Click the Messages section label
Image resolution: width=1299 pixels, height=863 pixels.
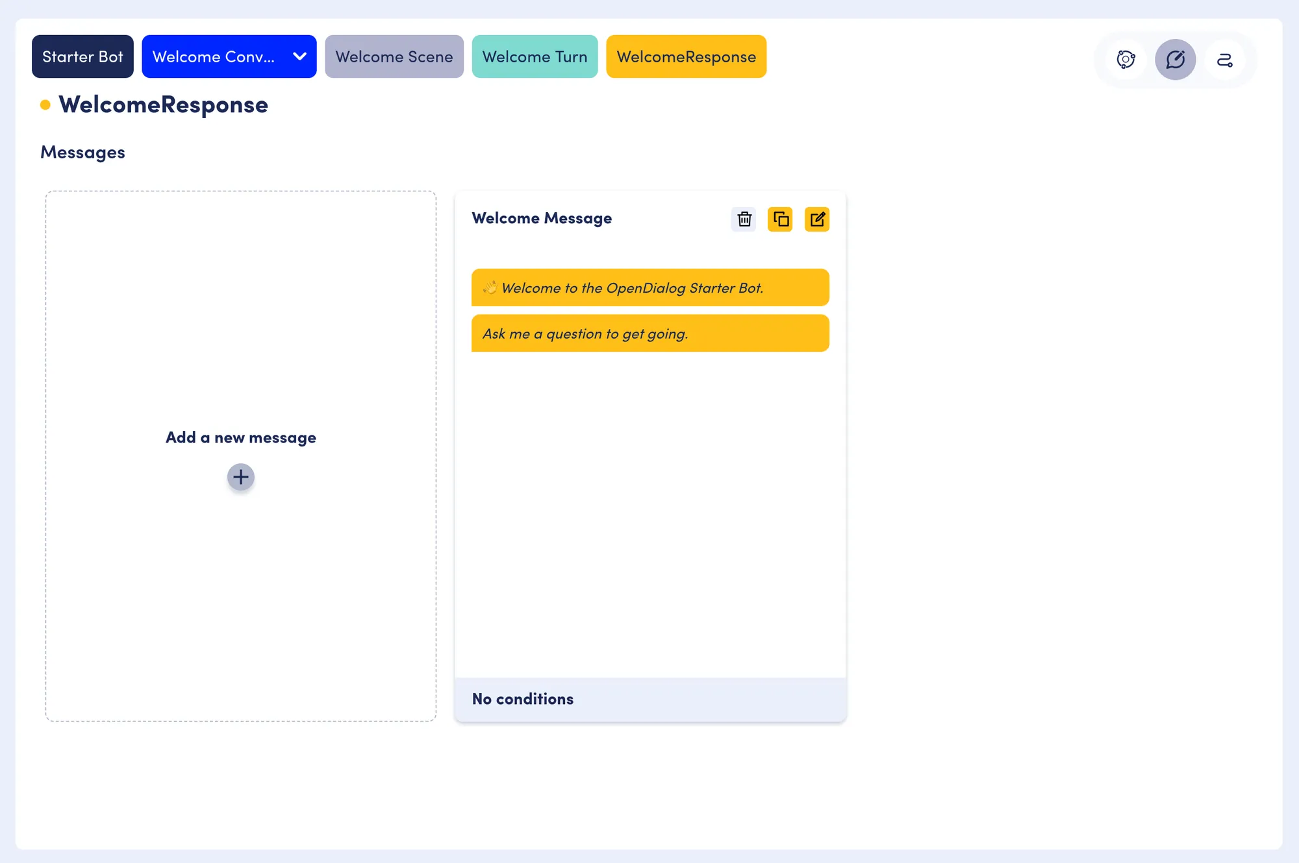(x=82, y=152)
